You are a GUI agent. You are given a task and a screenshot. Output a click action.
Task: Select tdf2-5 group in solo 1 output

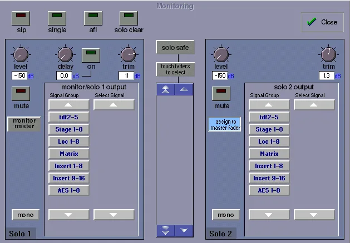tap(69, 117)
